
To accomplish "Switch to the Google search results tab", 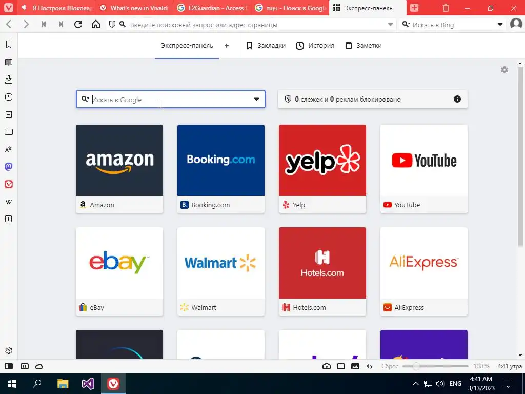I will point(290,8).
